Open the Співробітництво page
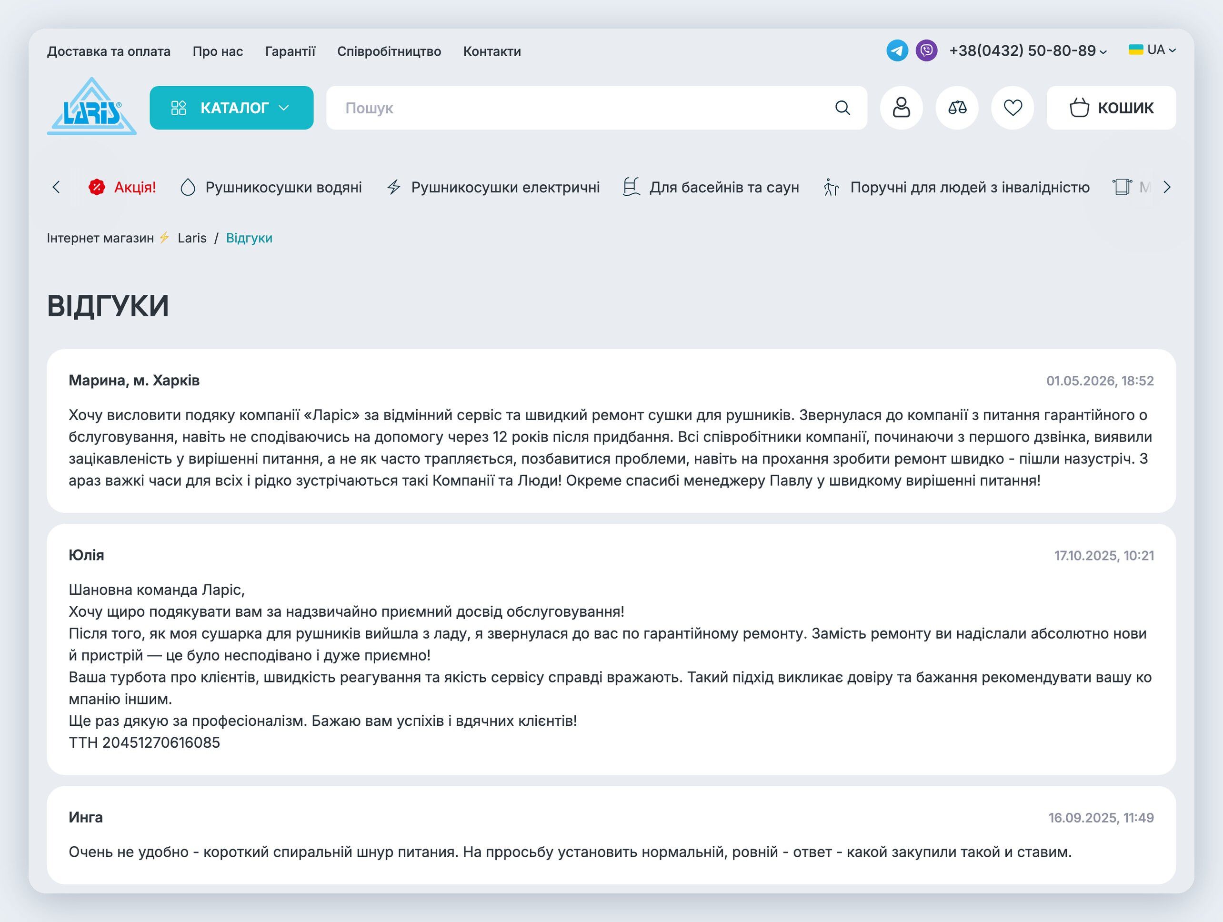 (x=389, y=51)
